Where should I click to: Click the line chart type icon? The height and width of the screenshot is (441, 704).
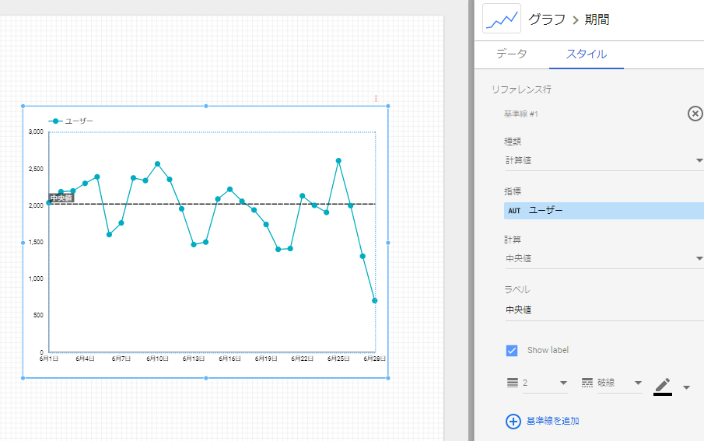tap(501, 19)
